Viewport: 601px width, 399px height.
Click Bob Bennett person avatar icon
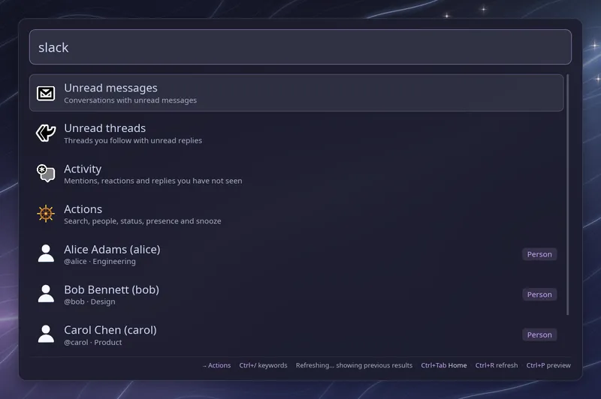[46, 294]
